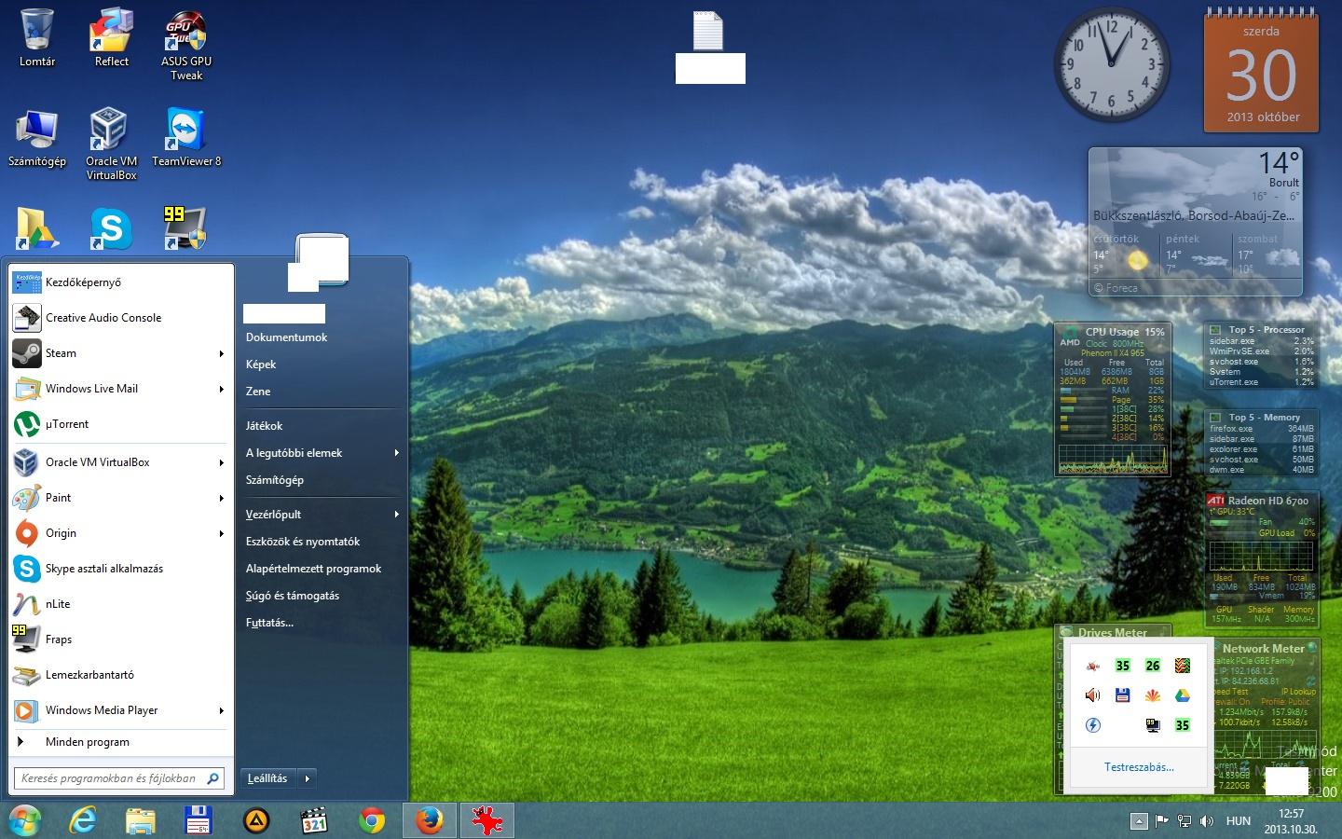Click the '26' temperature icon in tray popup

click(1152, 666)
